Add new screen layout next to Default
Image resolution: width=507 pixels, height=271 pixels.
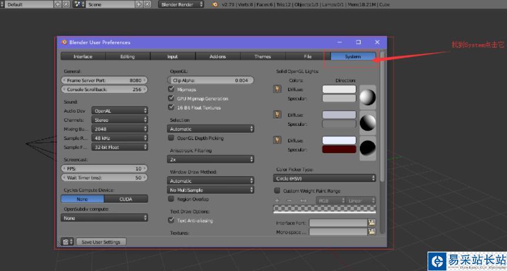pyautogui.click(x=58, y=4)
